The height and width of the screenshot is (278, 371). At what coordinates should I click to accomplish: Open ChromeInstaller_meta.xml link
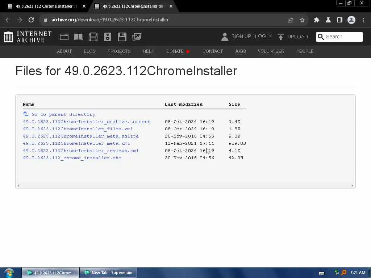[76, 143]
